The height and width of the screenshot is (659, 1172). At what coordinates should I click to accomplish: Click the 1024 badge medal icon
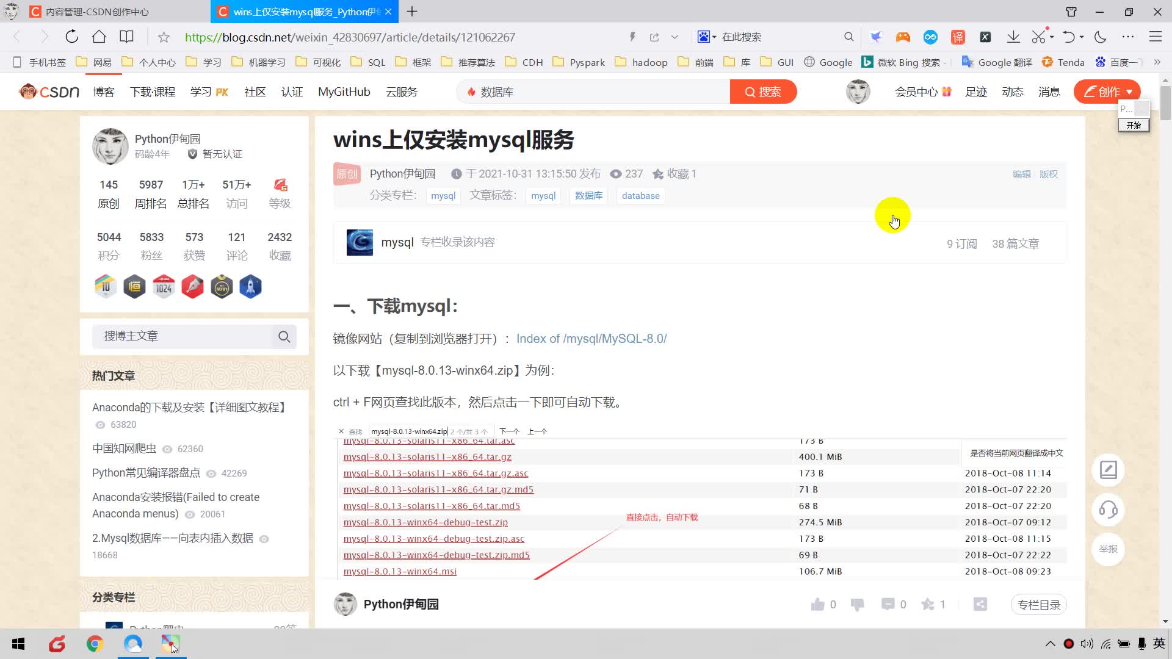(x=164, y=287)
